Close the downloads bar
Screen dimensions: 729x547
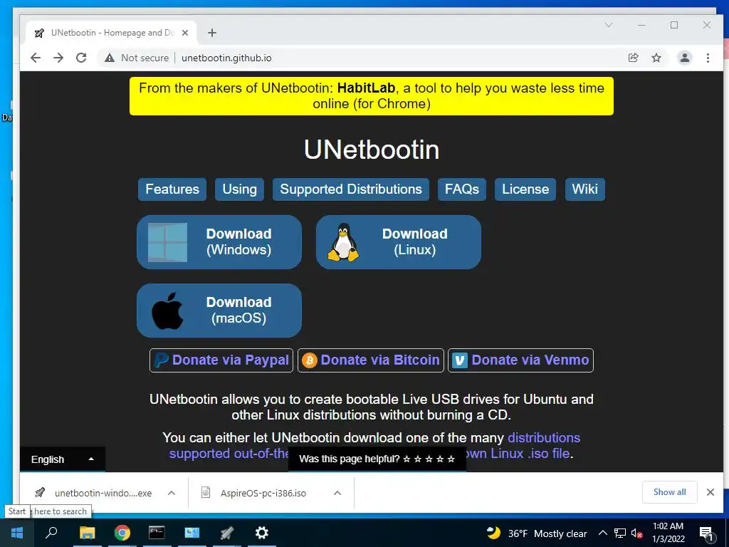(710, 492)
